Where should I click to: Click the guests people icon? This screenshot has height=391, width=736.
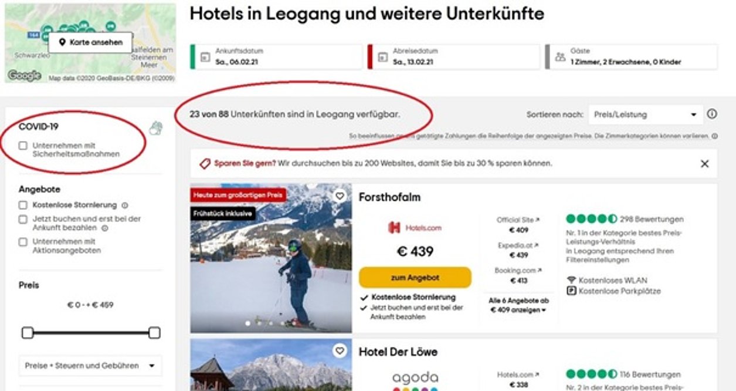[560, 57]
